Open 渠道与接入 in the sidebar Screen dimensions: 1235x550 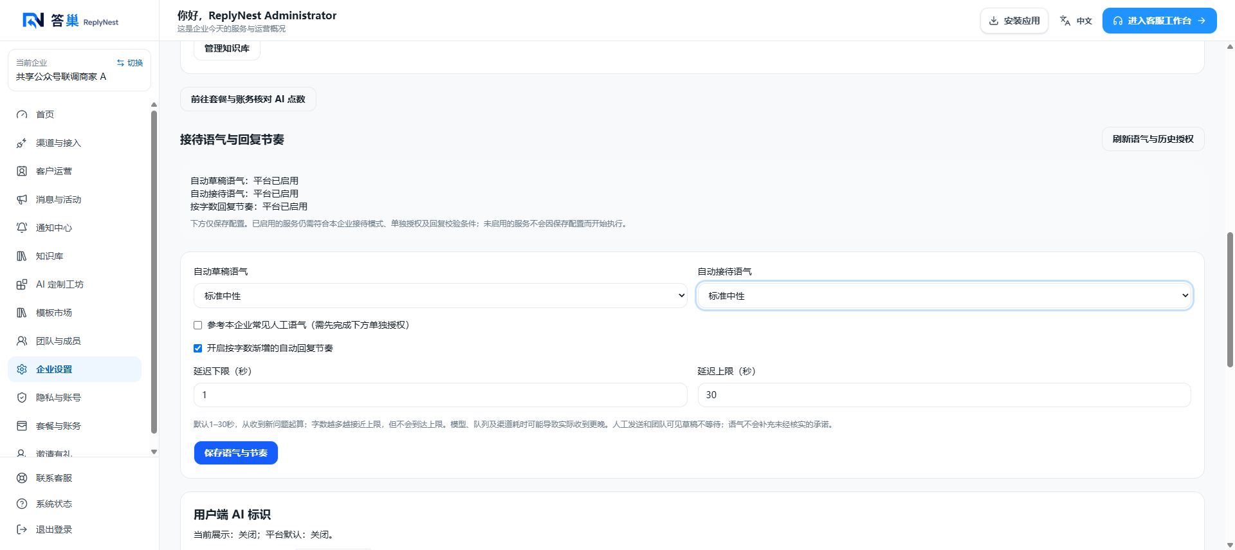(x=75, y=143)
